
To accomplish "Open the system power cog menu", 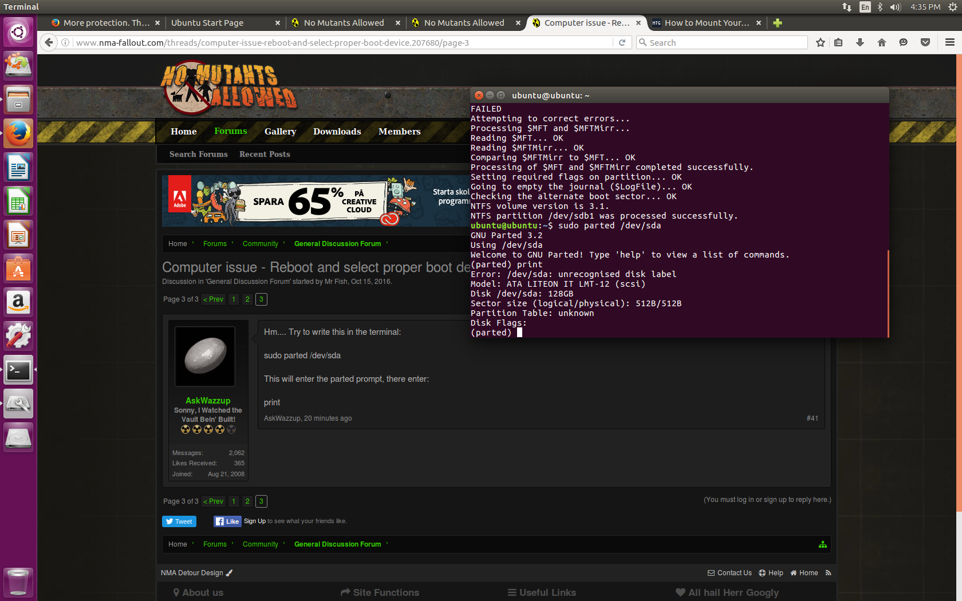I will (x=952, y=7).
